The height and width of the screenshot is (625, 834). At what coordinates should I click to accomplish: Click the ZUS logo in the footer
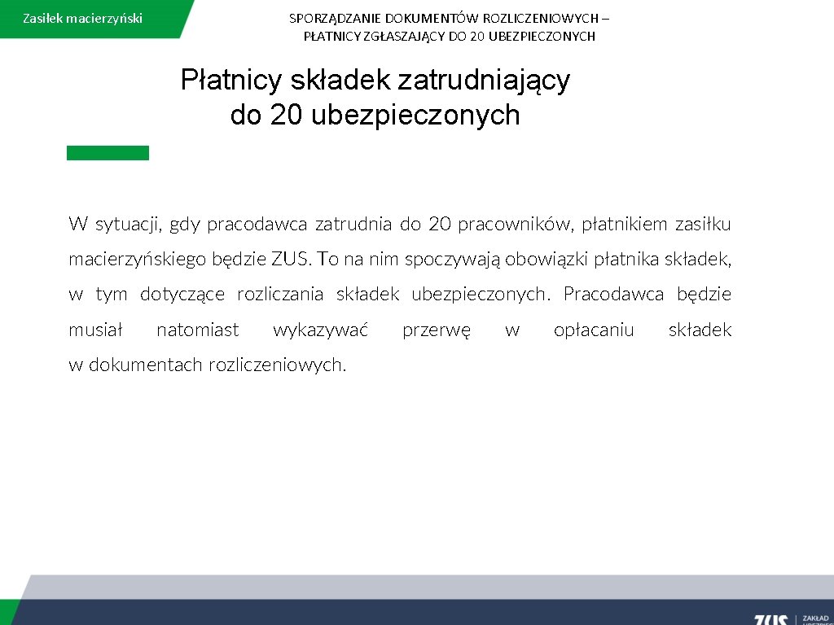(x=770, y=619)
